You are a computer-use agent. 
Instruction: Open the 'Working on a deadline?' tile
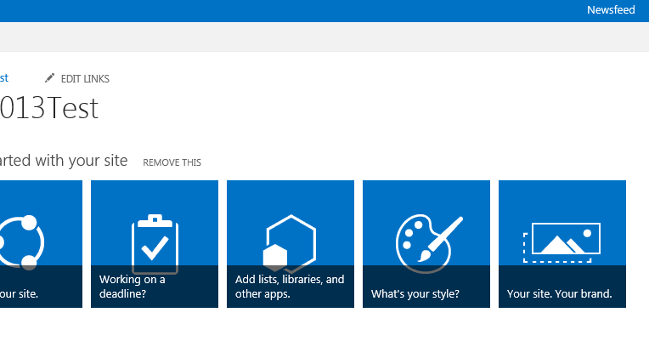coord(155,244)
